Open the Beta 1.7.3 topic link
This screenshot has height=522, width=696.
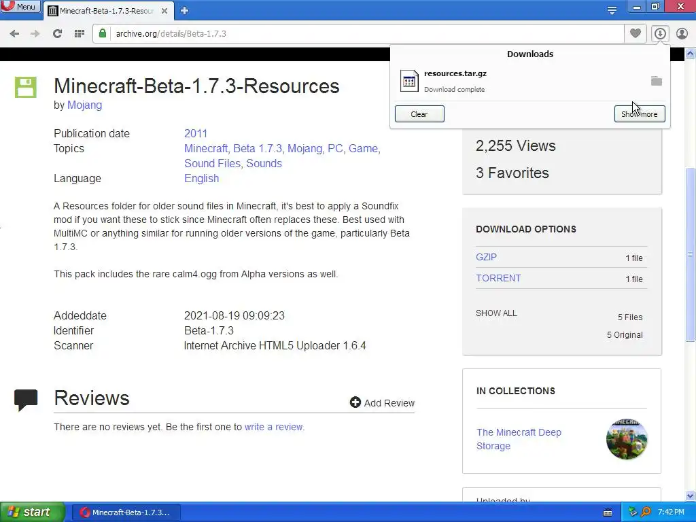(x=258, y=148)
